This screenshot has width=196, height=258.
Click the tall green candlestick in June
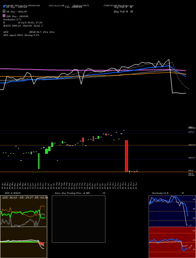click(x=39, y=161)
